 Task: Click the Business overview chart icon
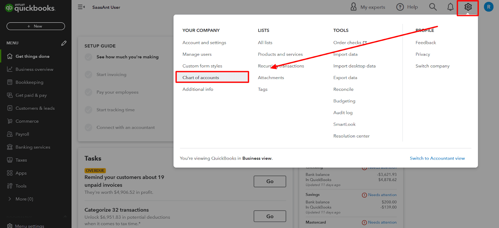[10, 69]
